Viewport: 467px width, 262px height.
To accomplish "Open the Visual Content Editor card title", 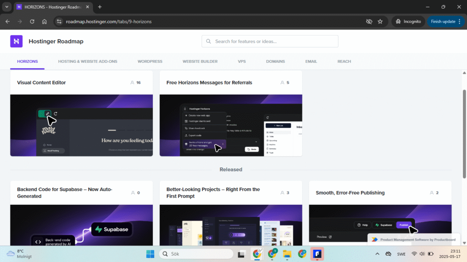I will (42, 83).
